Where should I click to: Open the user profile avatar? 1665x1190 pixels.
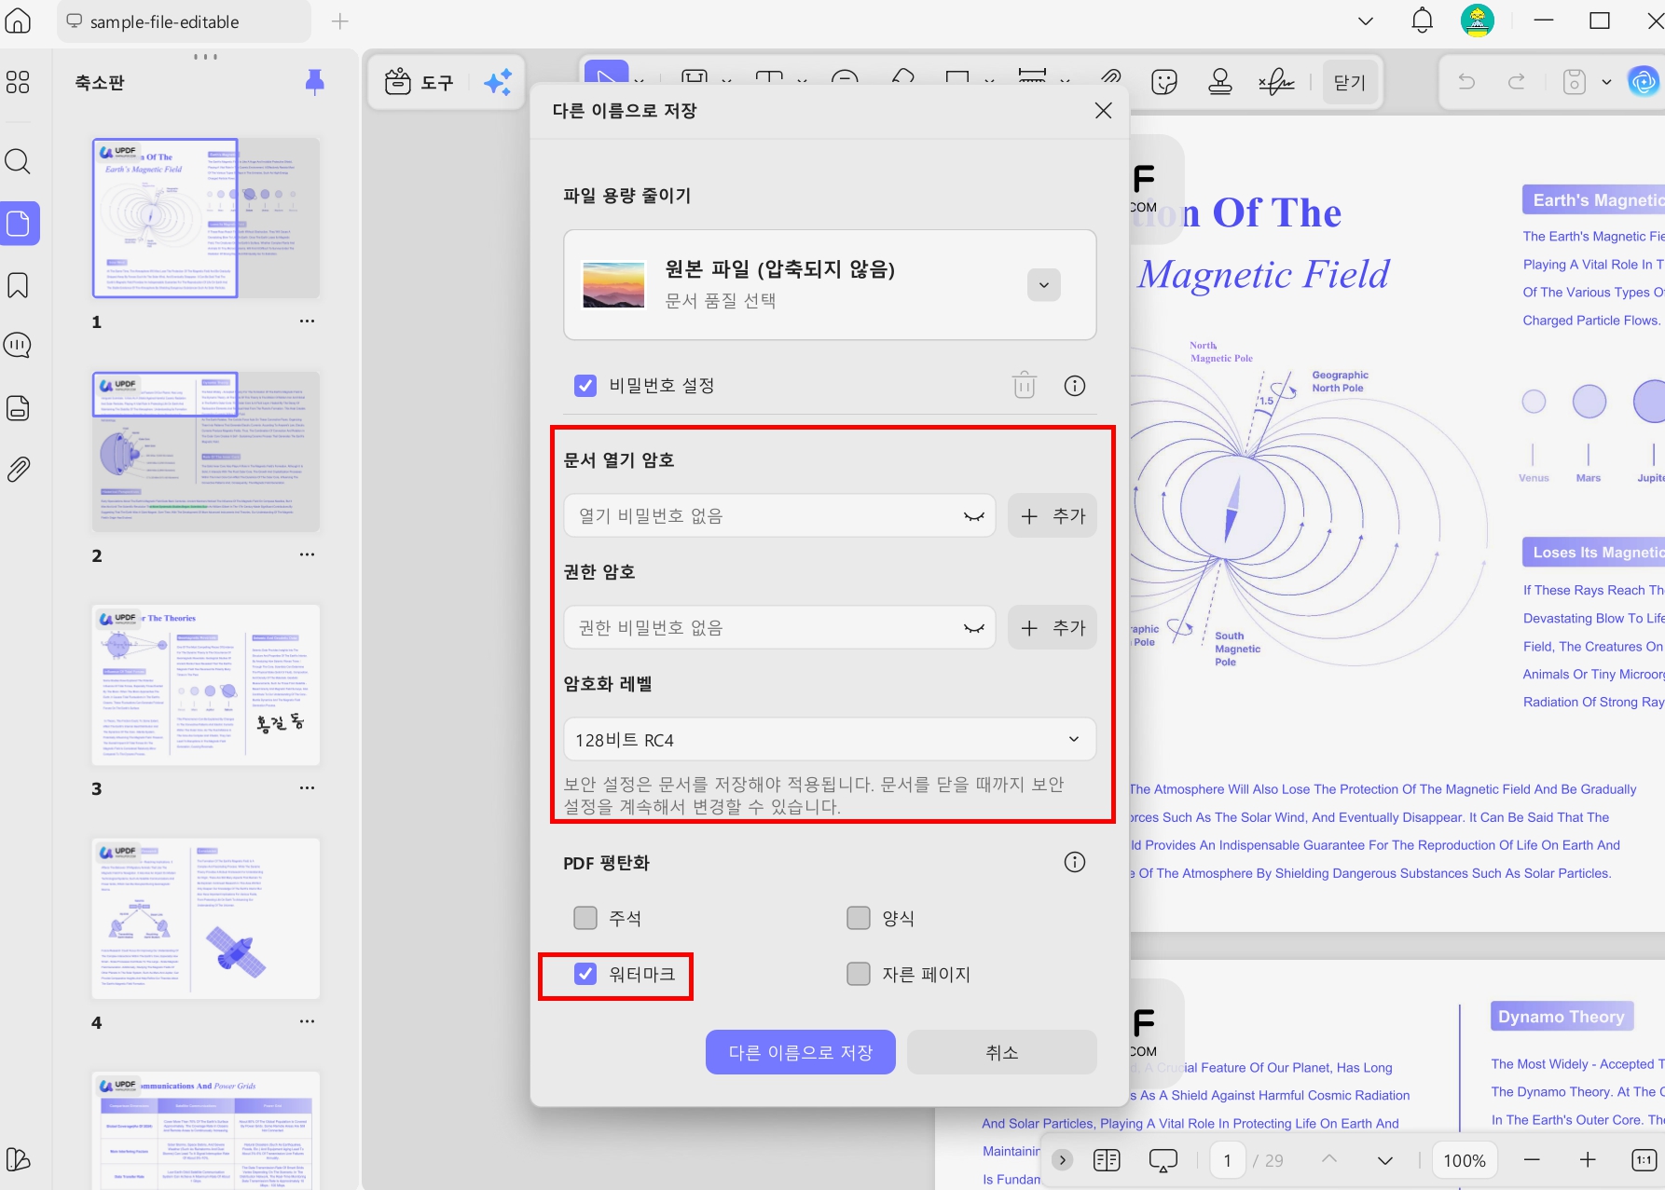(1478, 21)
